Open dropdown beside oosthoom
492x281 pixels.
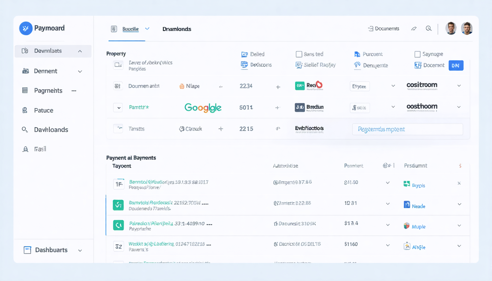[459, 107]
